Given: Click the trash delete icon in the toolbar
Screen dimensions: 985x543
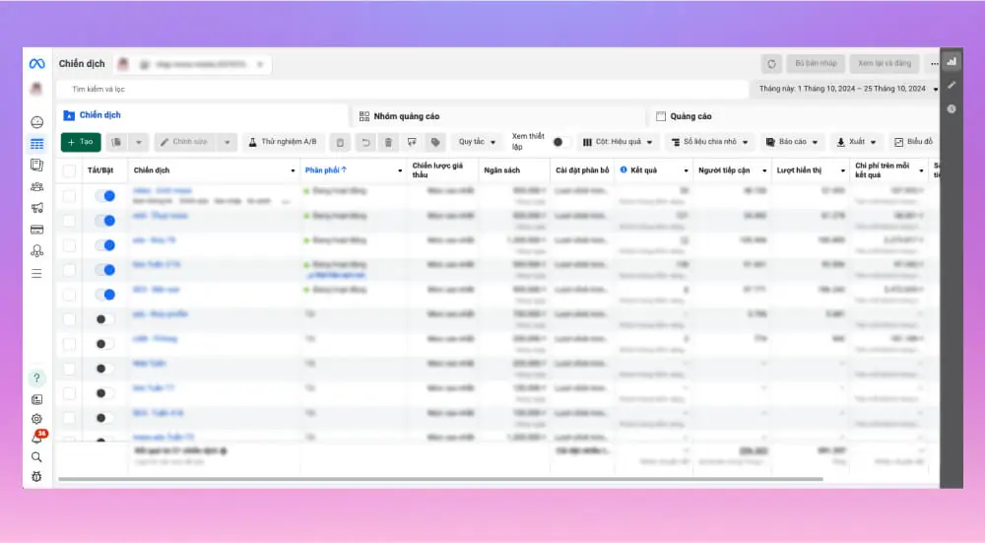Looking at the screenshot, I should (388, 142).
